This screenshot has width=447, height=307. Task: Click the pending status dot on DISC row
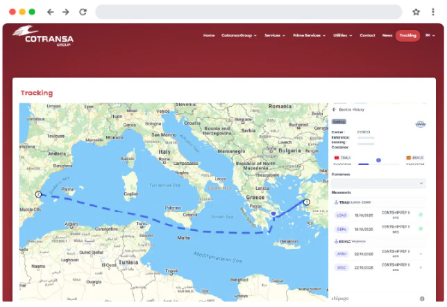pyautogui.click(x=421, y=267)
